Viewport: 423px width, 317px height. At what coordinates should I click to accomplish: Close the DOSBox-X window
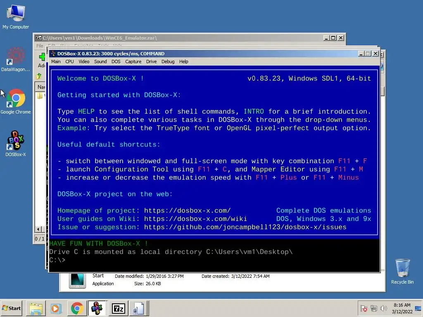pyautogui.click(x=375, y=54)
